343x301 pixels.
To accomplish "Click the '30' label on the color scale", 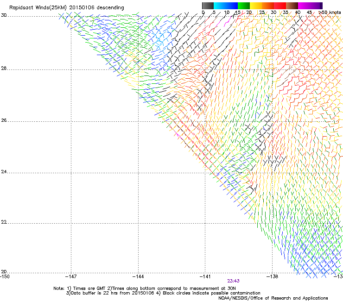I will point(273,13).
